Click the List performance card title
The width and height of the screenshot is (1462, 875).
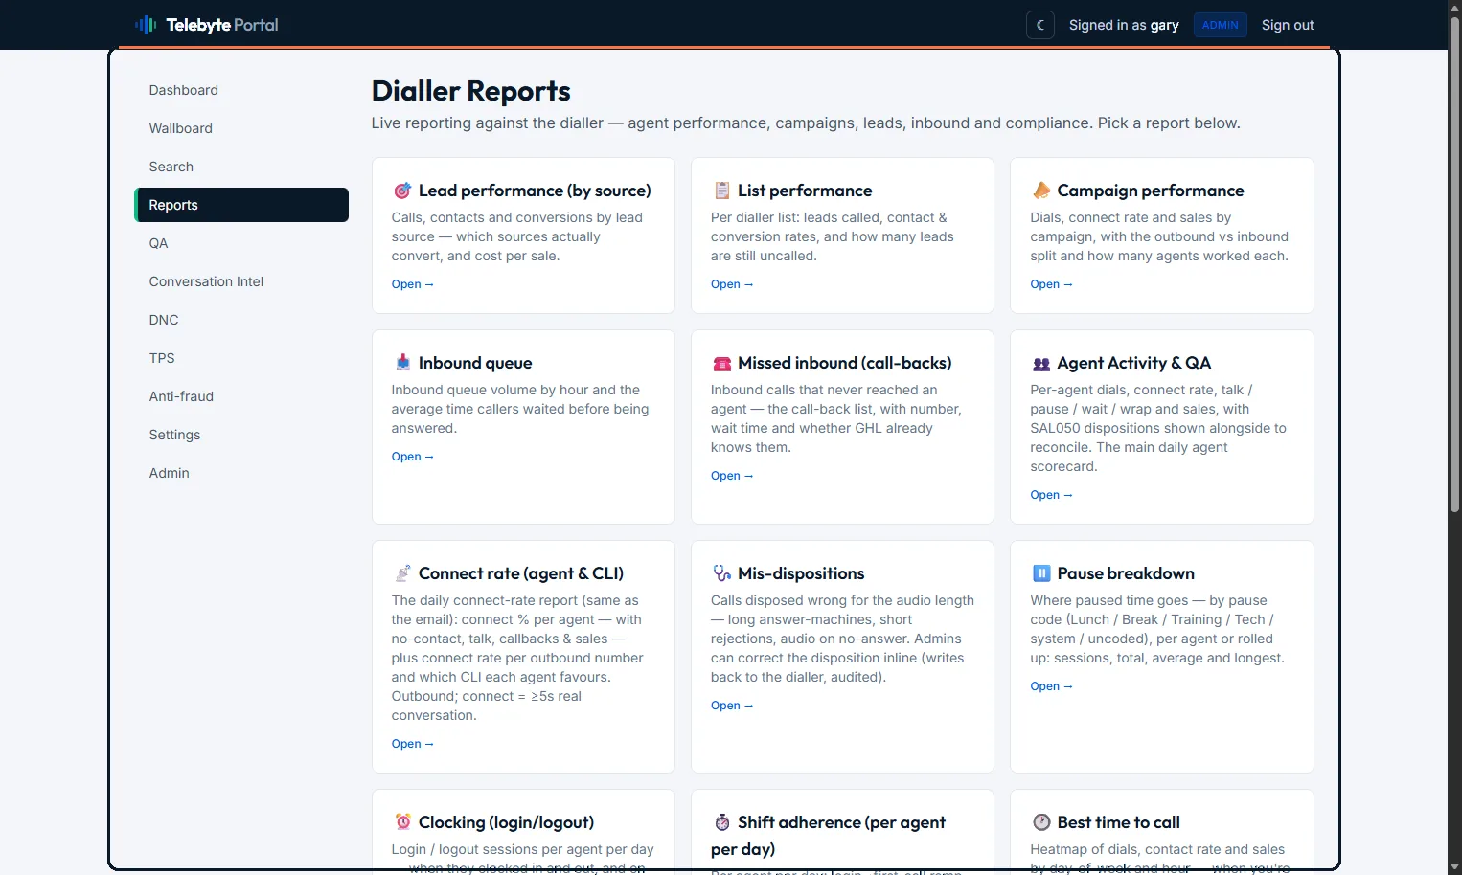[805, 191]
